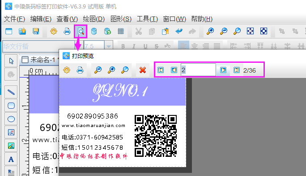Close preview with the red X icon
Image resolution: width=306 pixels, height=176 pixels.
pos(143,70)
